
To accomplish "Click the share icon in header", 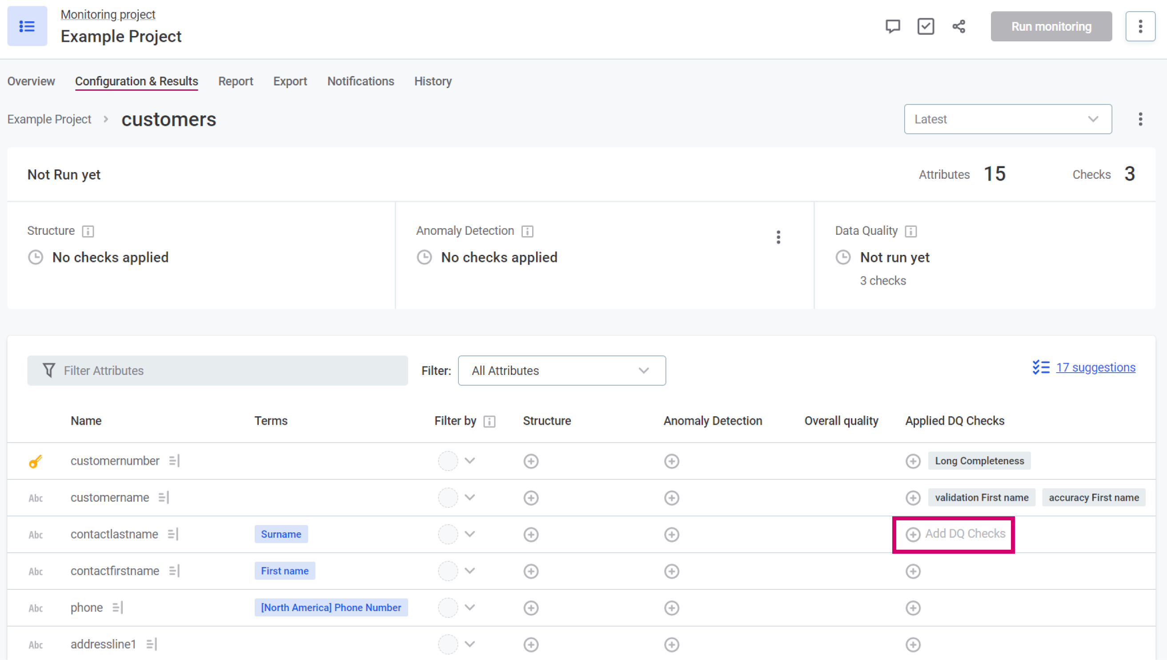I will pos(958,26).
